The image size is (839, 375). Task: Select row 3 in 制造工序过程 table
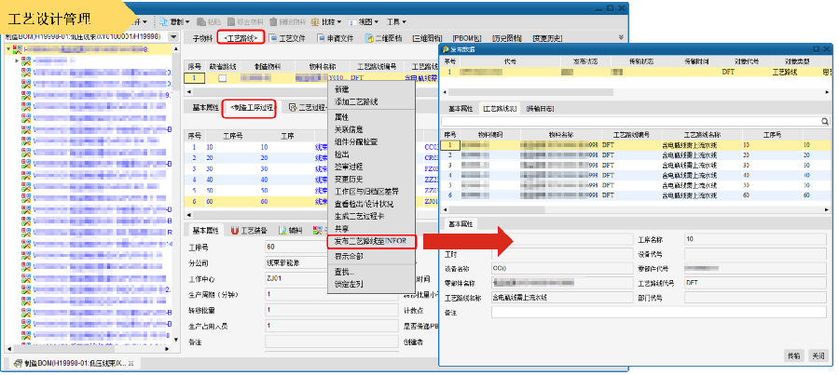point(254,168)
